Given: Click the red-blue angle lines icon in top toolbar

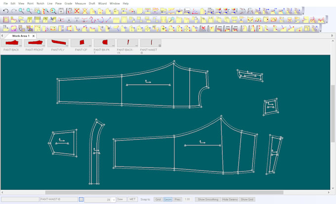Looking at the screenshot, I should click(195, 11).
